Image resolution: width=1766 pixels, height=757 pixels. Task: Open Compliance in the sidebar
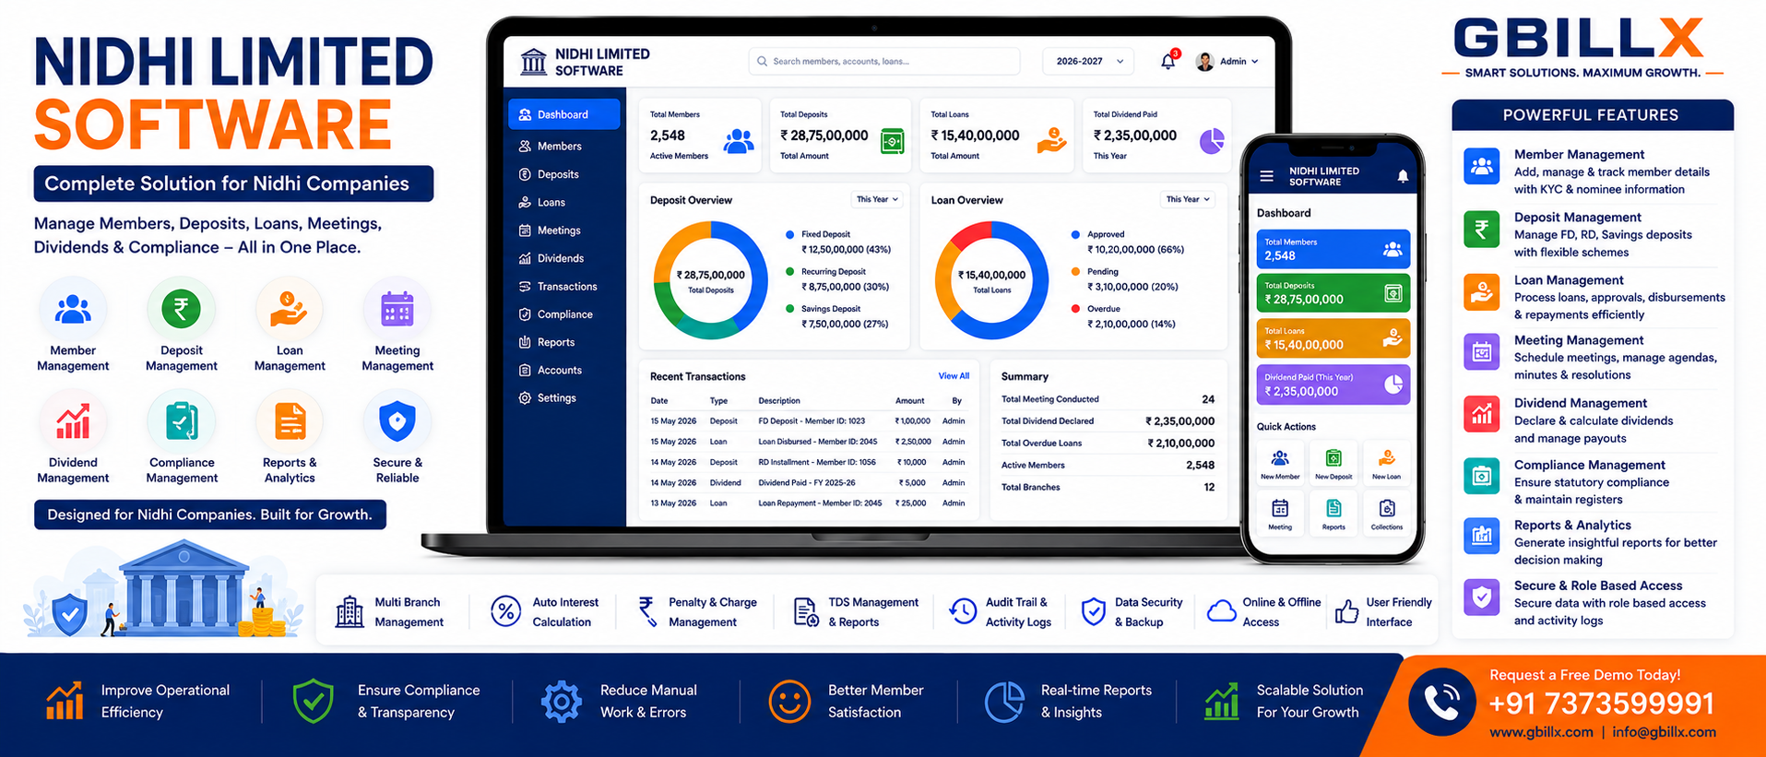click(x=563, y=314)
